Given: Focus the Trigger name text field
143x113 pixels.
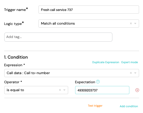Looking at the screenshot, I should click(89, 10).
